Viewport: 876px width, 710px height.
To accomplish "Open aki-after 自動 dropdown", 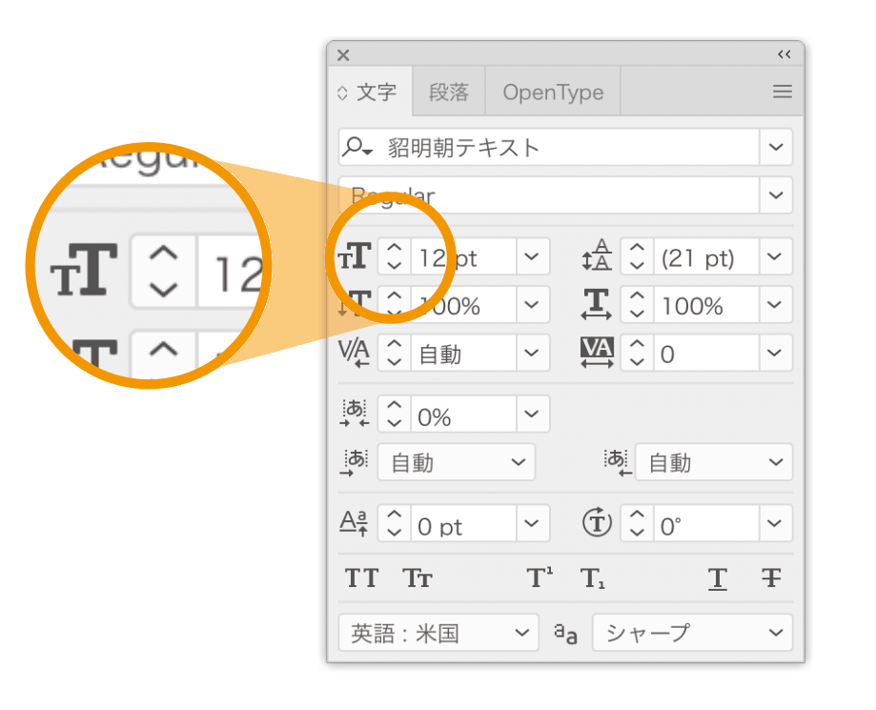I will pyautogui.click(x=713, y=462).
